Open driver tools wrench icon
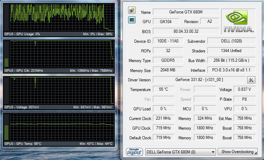 pos(251,80)
